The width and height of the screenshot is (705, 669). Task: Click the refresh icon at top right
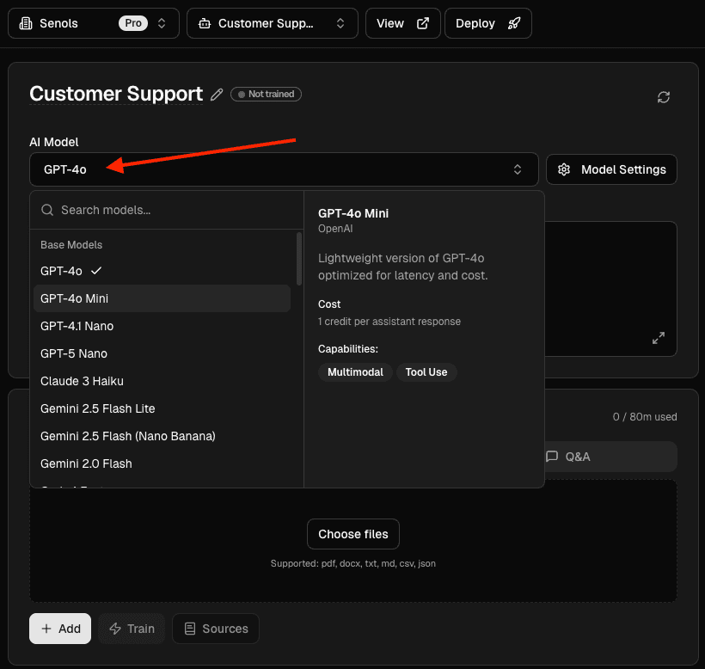663,97
